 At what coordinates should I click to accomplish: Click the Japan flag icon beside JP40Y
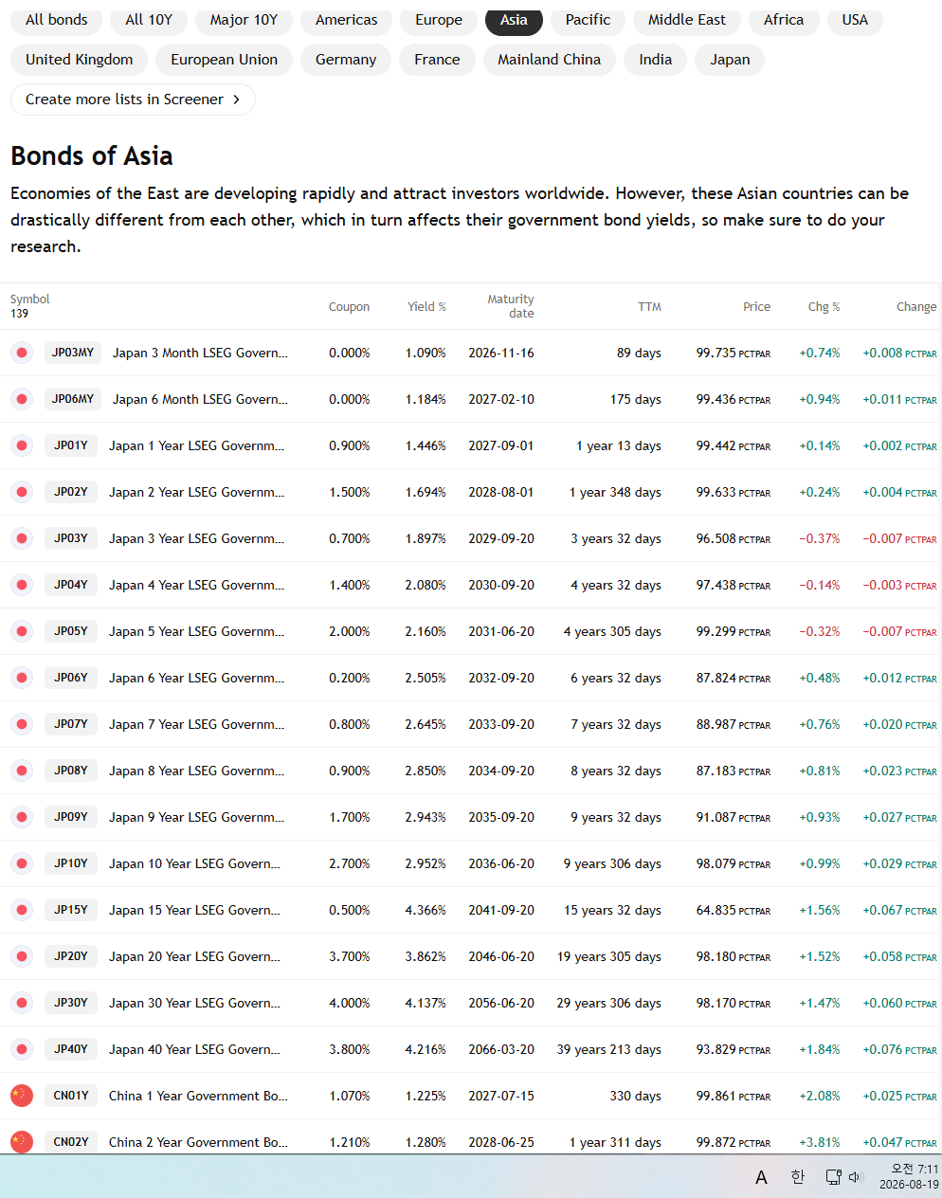pos(22,1049)
